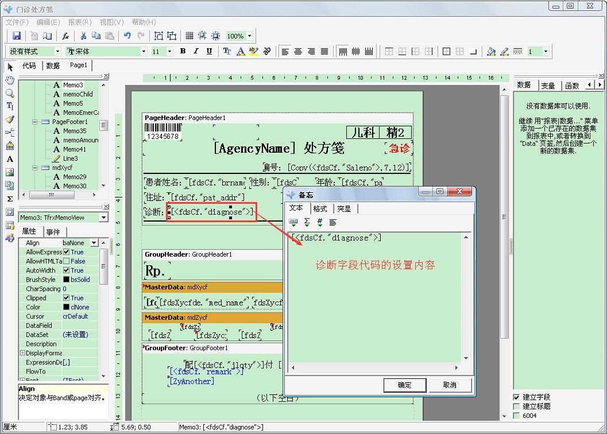Screen dimensions: 607x434
Task: Toggle the 6004 checkbox
Action: tap(516, 416)
